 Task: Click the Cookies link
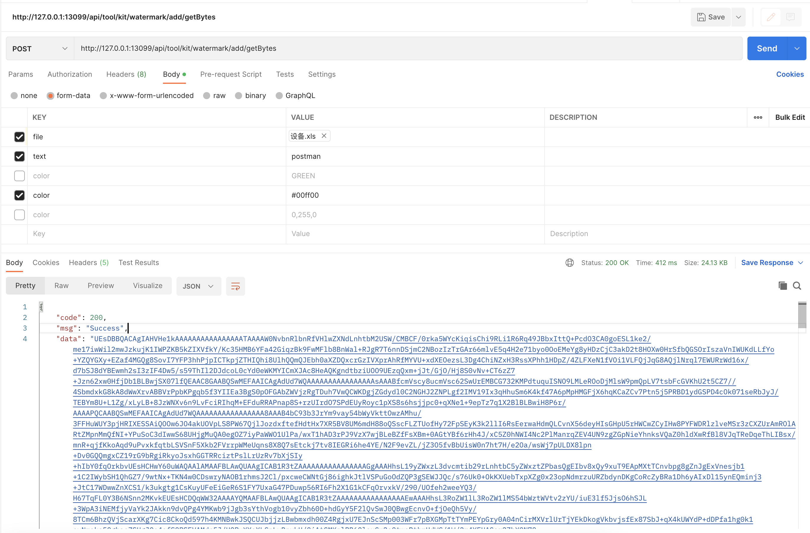tap(790, 74)
